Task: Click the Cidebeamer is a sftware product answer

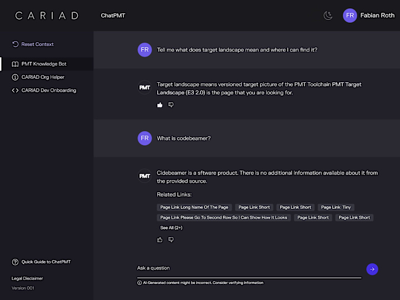Action: click(267, 177)
